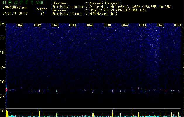Click the strong red echo at spectrogram start

coord(6,90)
